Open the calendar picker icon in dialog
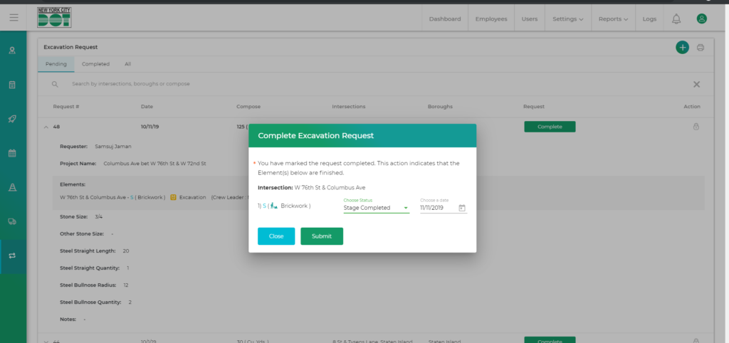The height and width of the screenshot is (343, 729). coord(462,208)
